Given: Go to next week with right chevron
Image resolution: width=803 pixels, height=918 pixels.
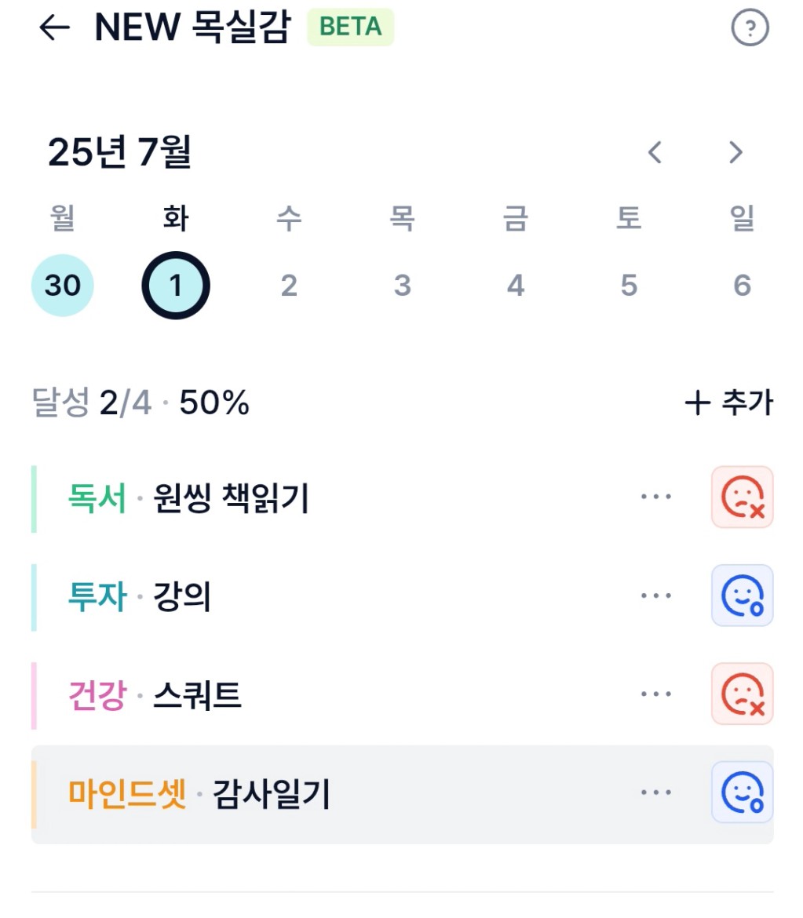Looking at the screenshot, I should [x=735, y=152].
